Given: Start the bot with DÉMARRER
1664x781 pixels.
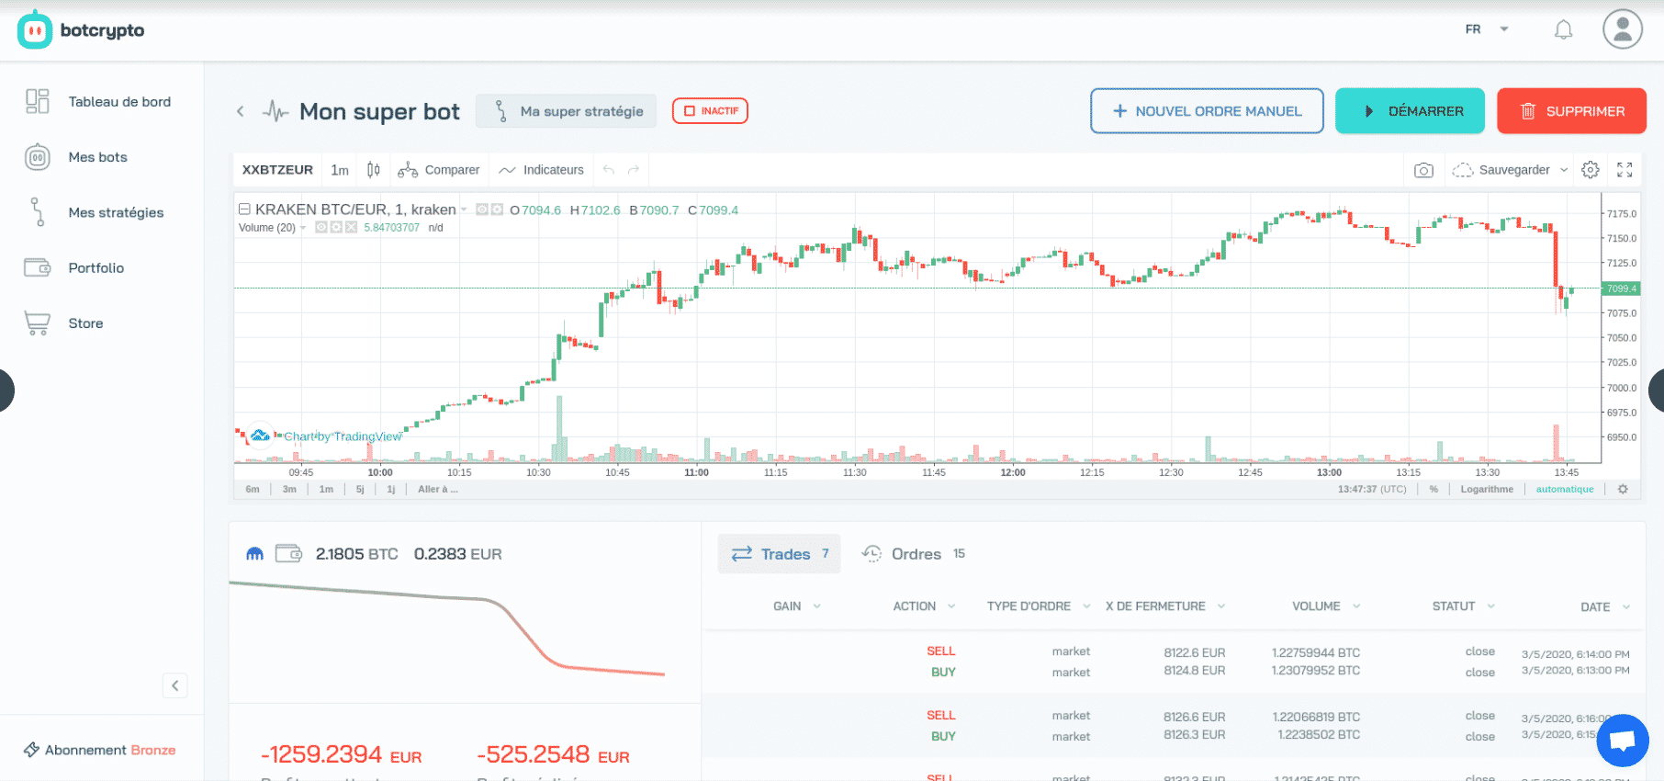Looking at the screenshot, I should tap(1410, 111).
